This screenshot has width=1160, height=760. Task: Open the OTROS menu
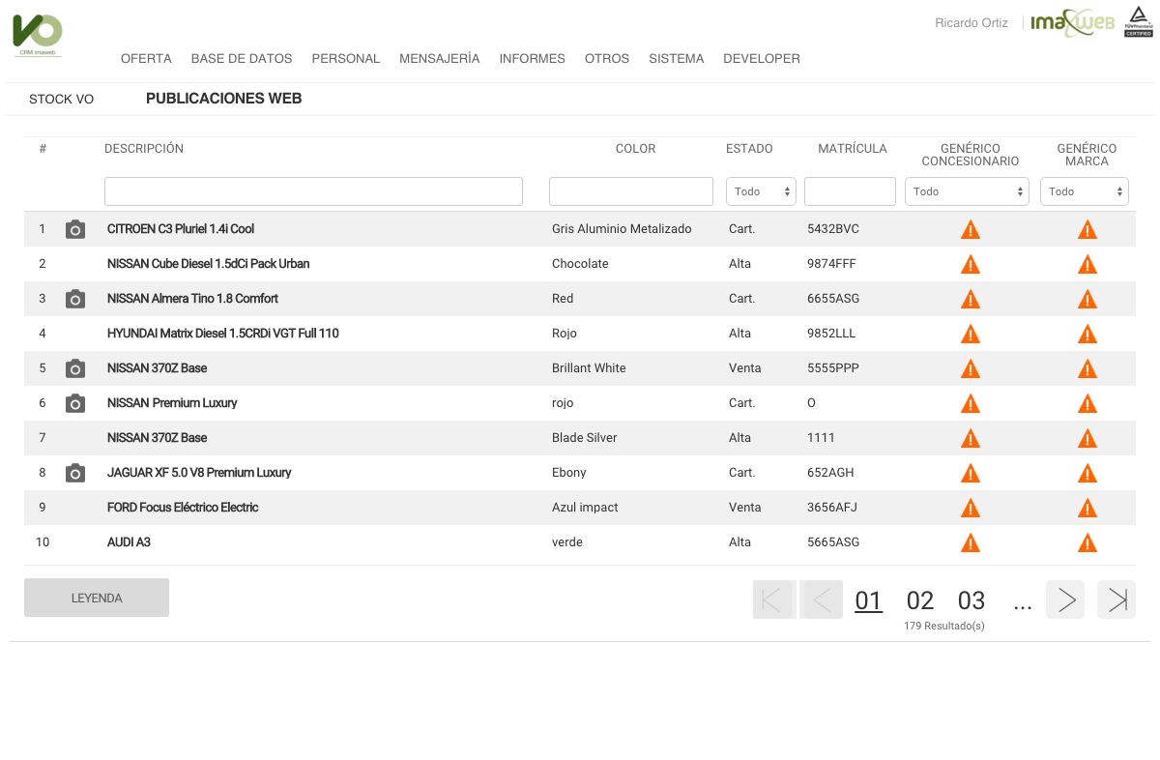pyautogui.click(x=607, y=59)
